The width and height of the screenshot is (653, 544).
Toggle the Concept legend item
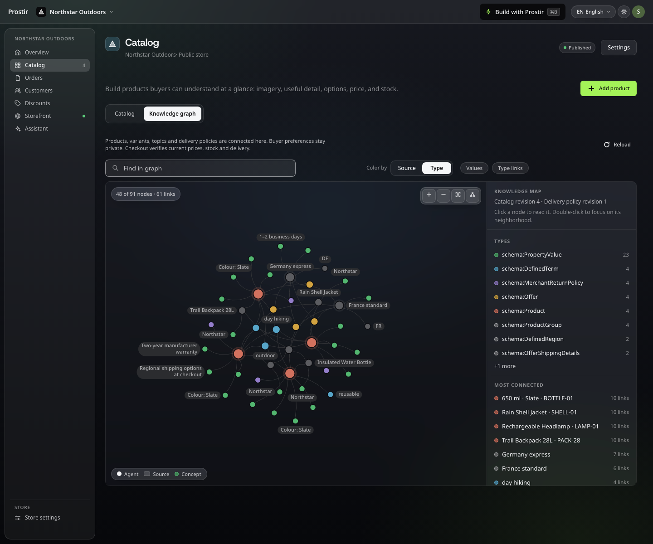pyautogui.click(x=188, y=474)
